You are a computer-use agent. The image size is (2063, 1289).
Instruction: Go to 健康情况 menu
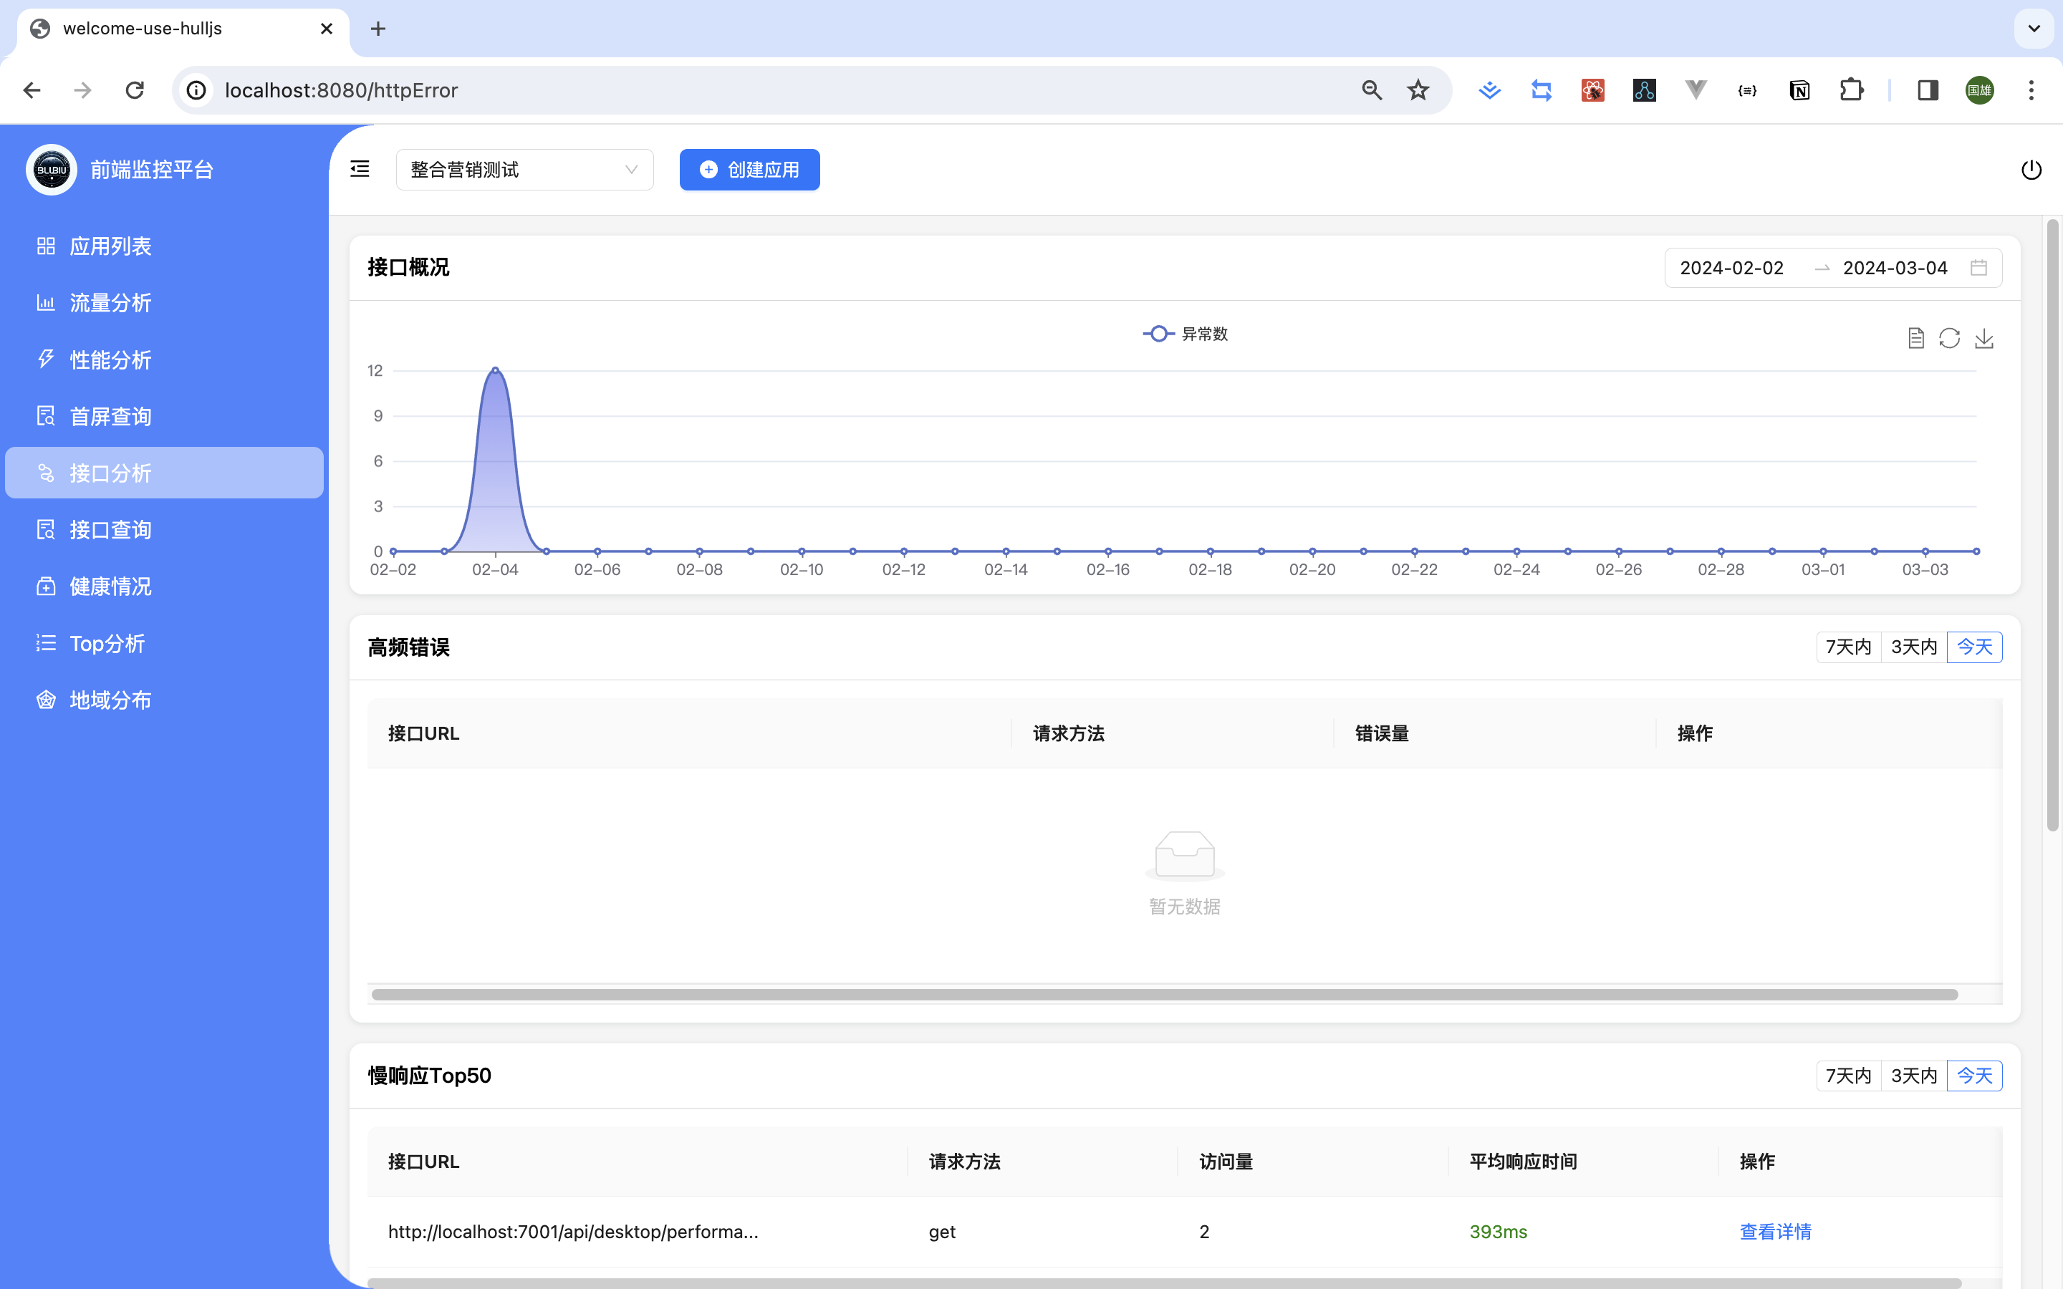[165, 586]
